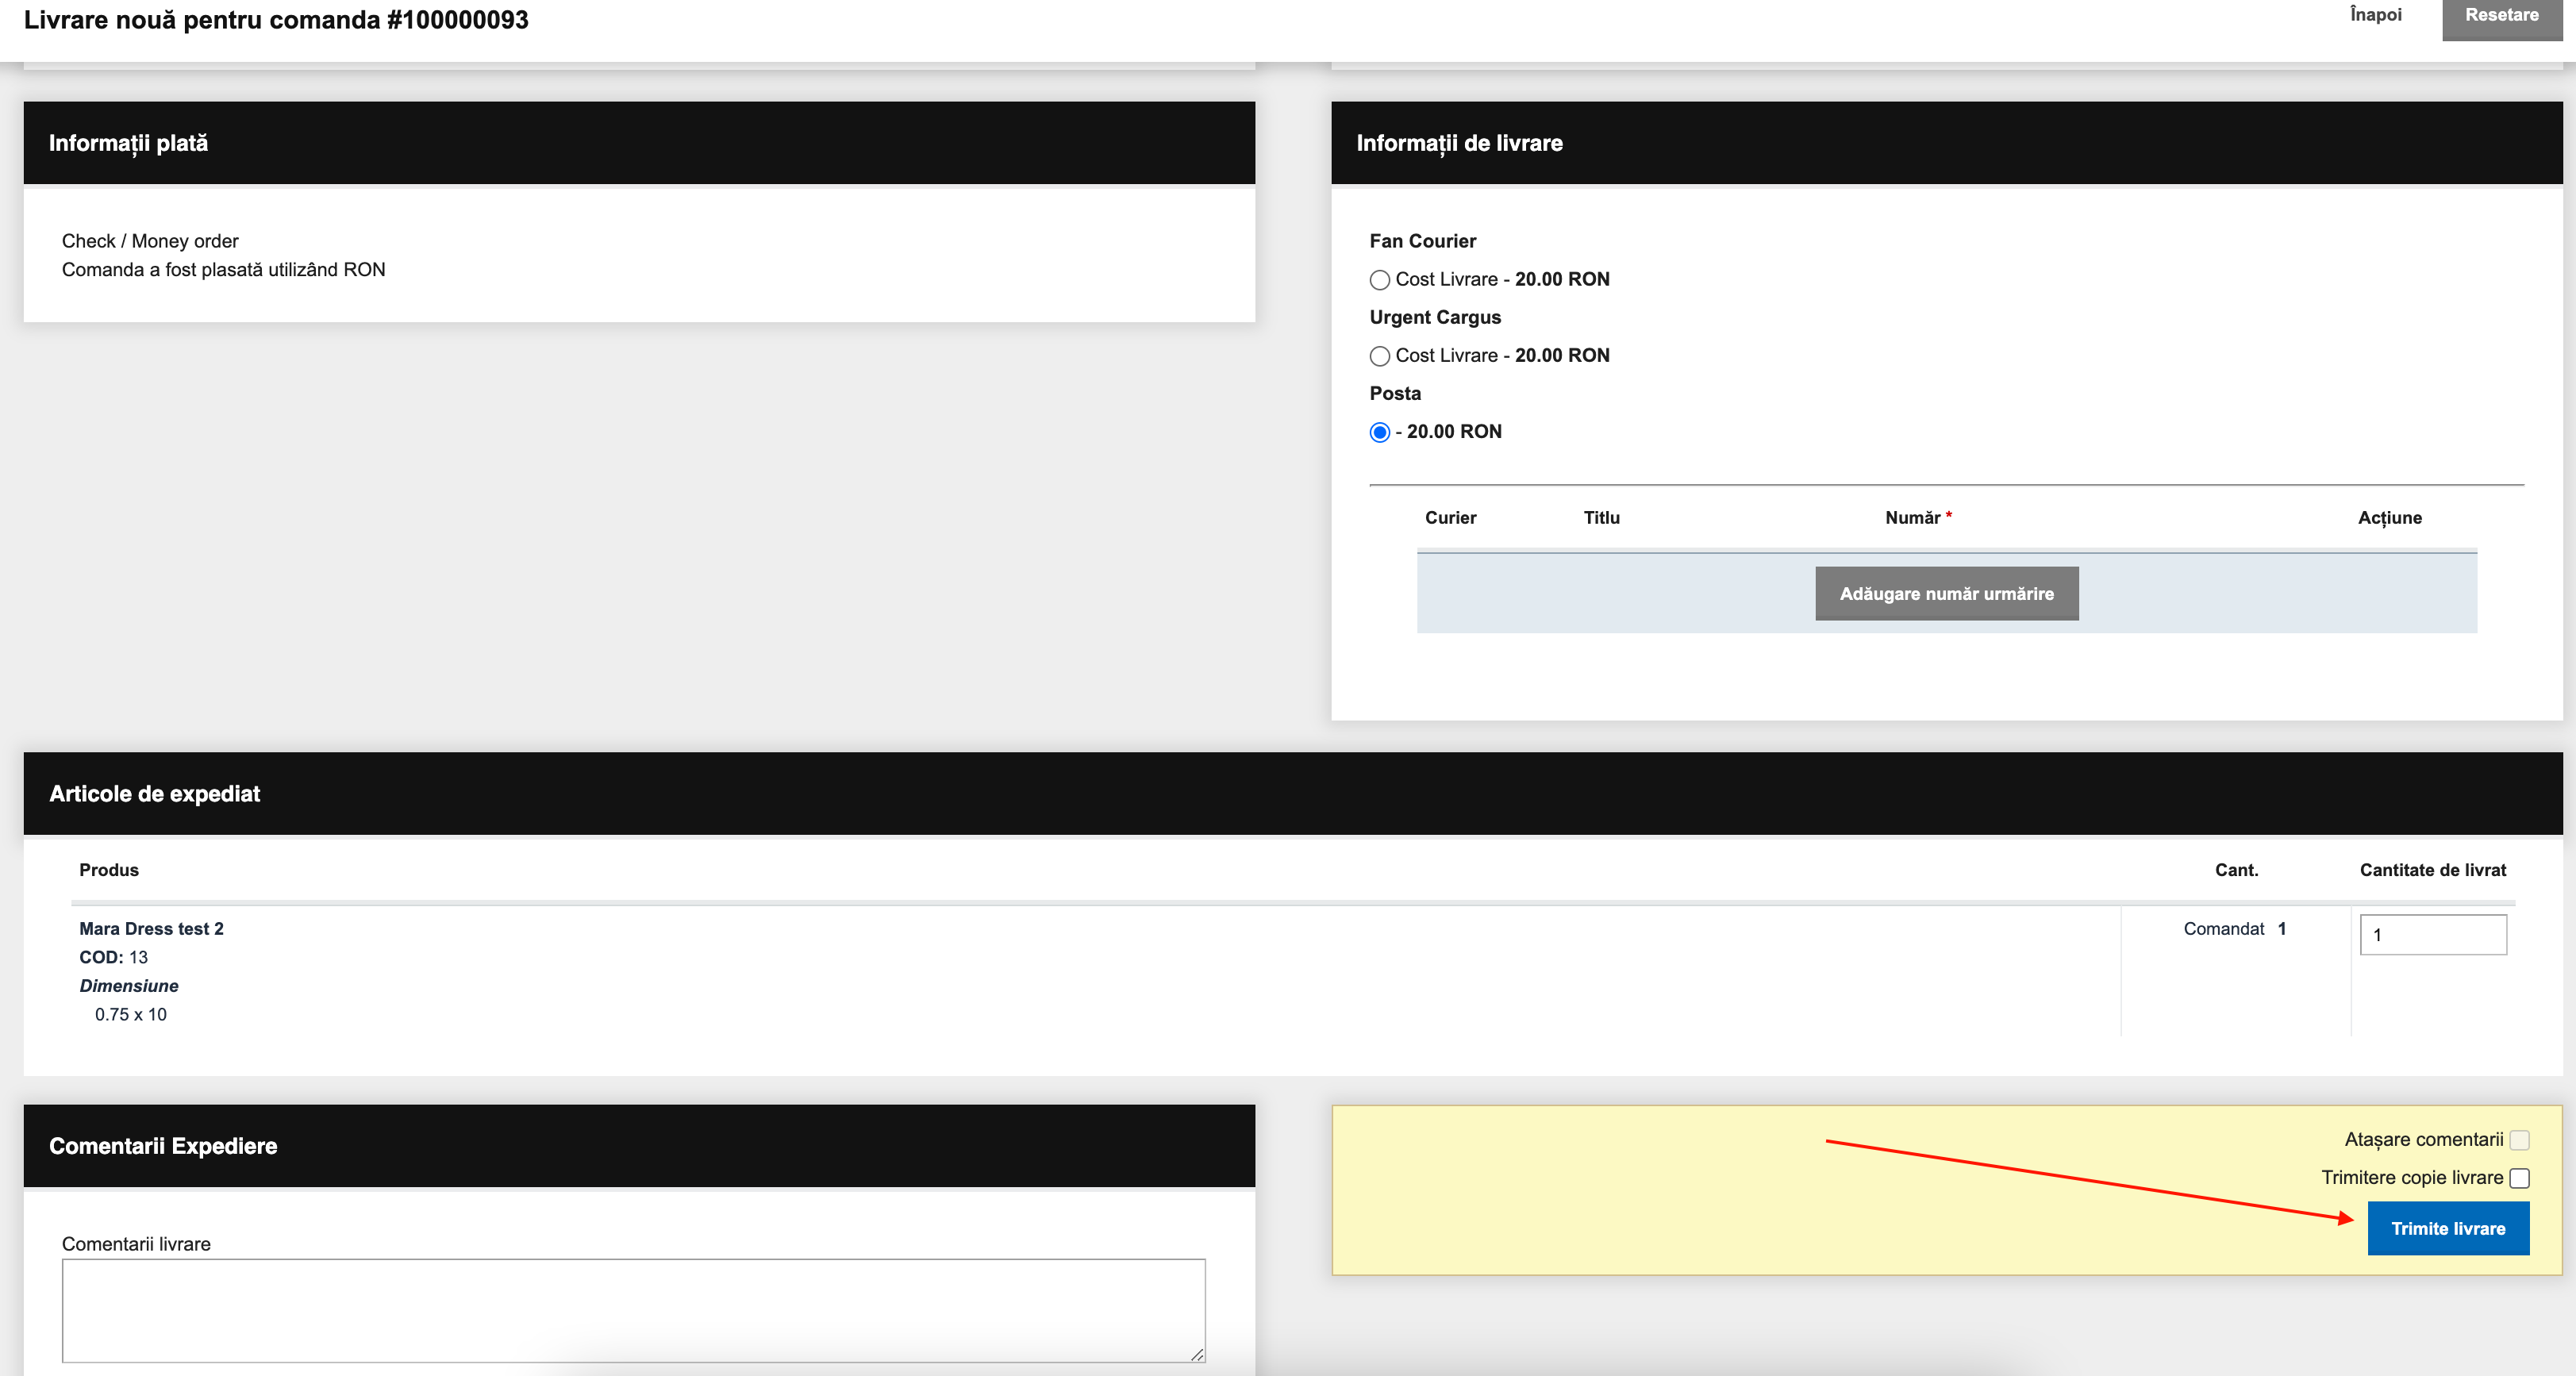Click the Comandat 1 quantity text
The image size is (2576, 1376).
[2234, 928]
